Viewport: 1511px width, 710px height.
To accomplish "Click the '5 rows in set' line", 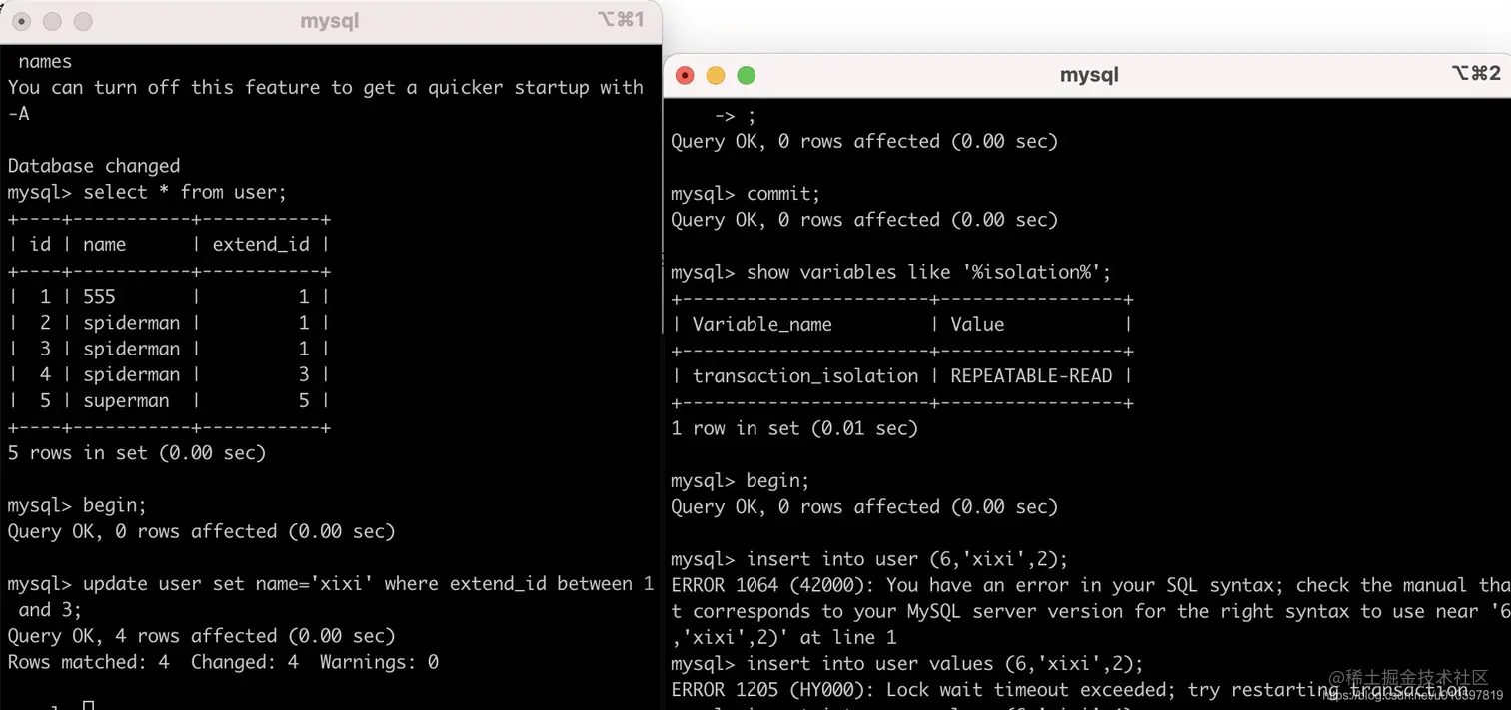I will (137, 453).
